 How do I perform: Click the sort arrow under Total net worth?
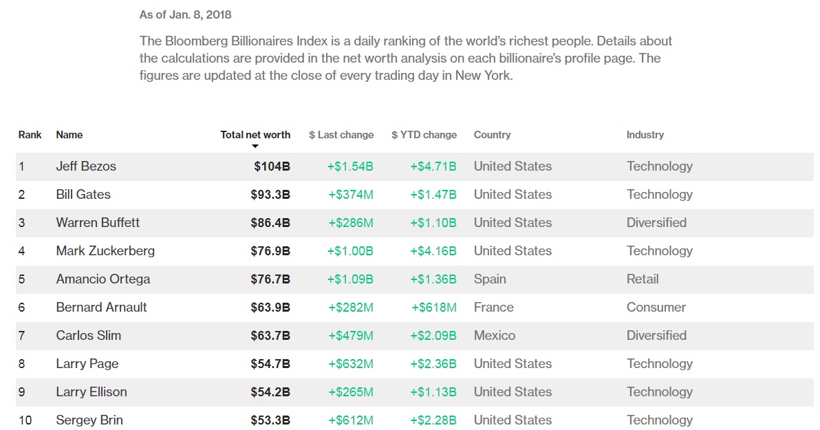255,147
